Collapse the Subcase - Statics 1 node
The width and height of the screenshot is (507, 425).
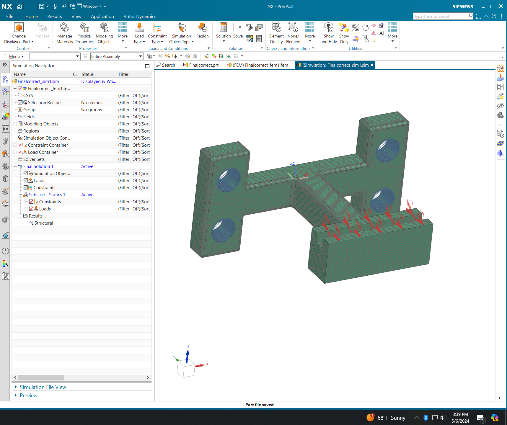tap(20, 194)
